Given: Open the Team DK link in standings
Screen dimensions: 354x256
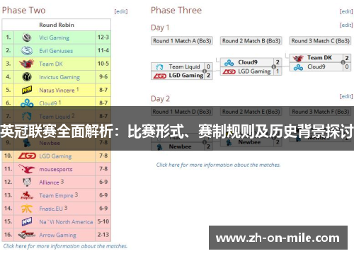Looking at the screenshot, I should 51,64.
